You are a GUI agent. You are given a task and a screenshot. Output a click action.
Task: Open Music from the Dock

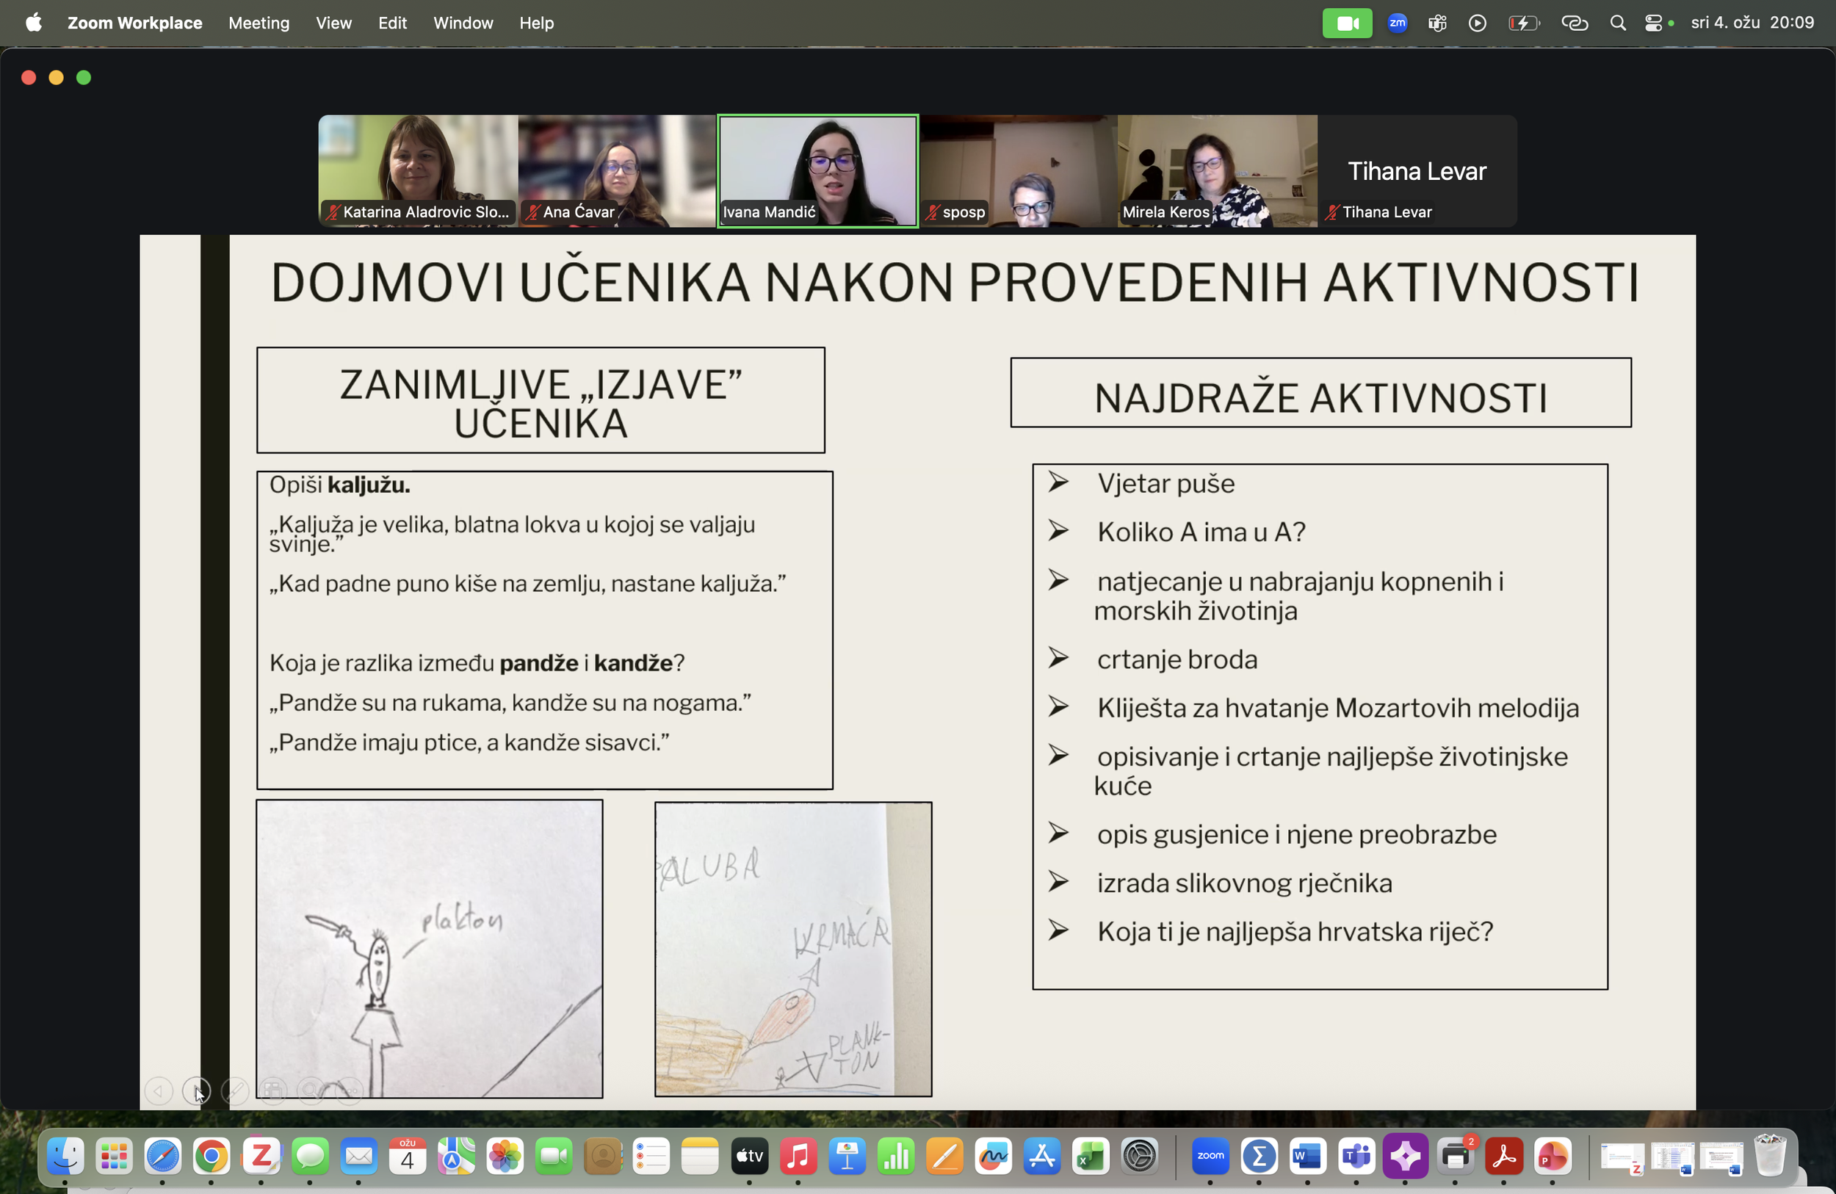point(798,1155)
